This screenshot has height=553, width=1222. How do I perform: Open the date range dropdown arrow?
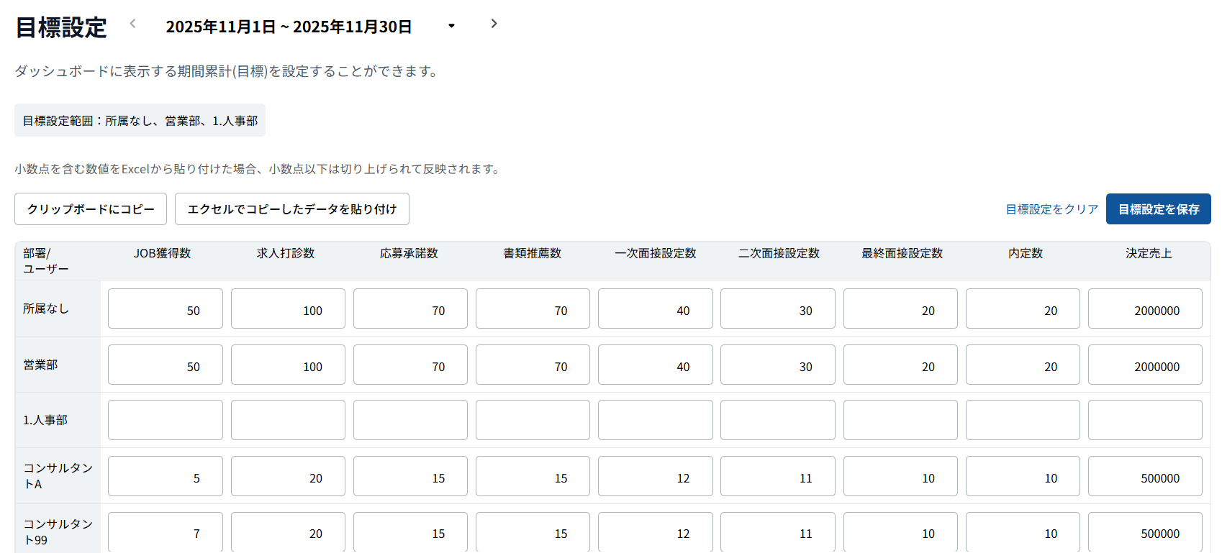451,26
